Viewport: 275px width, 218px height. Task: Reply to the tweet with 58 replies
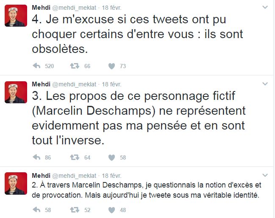(x=37, y=210)
